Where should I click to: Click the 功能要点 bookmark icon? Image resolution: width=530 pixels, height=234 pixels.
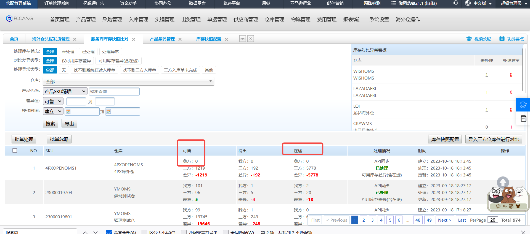502,39
